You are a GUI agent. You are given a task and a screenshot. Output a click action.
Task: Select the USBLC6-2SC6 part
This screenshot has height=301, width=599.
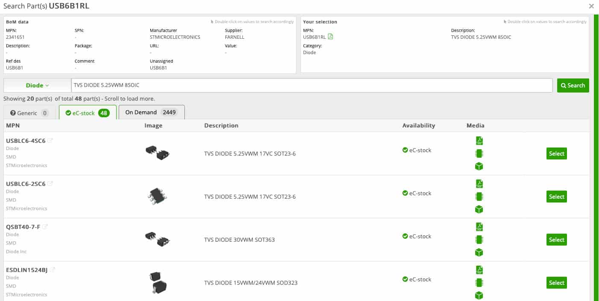(556, 197)
